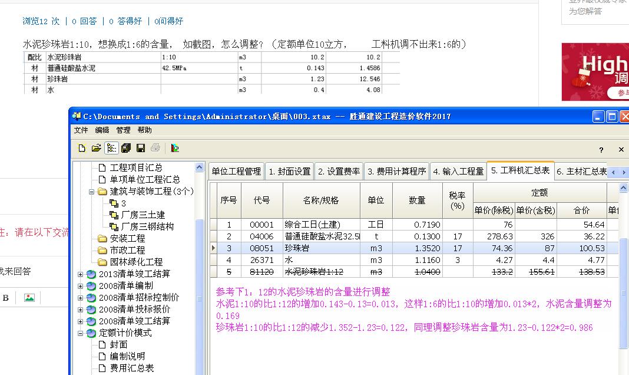Click the icon beside tree item 3
Image resolution: width=629 pixels, height=375 pixels.
tap(114, 203)
